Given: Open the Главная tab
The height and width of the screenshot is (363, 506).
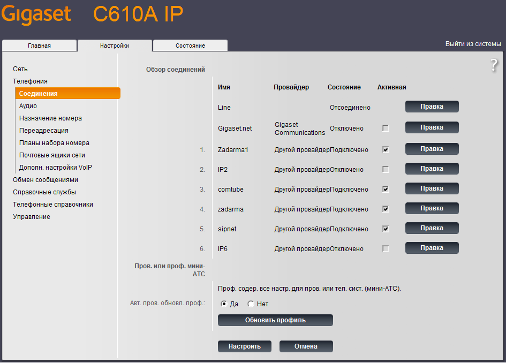Looking at the screenshot, I should click(x=39, y=46).
